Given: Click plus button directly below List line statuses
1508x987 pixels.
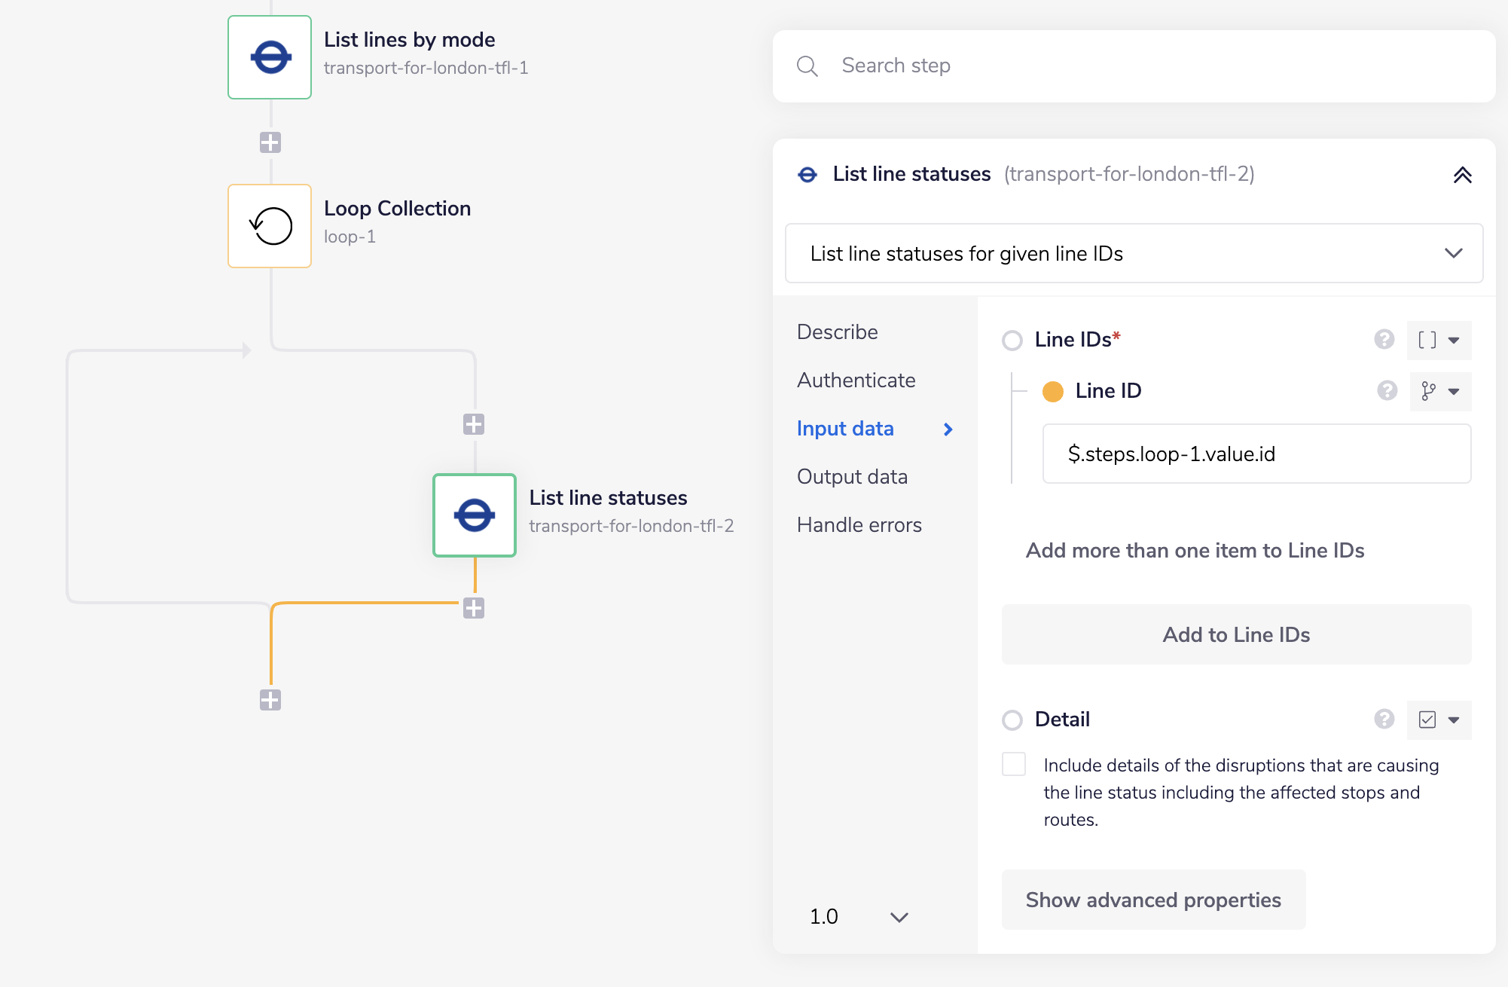Looking at the screenshot, I should [x=474, y=608].
